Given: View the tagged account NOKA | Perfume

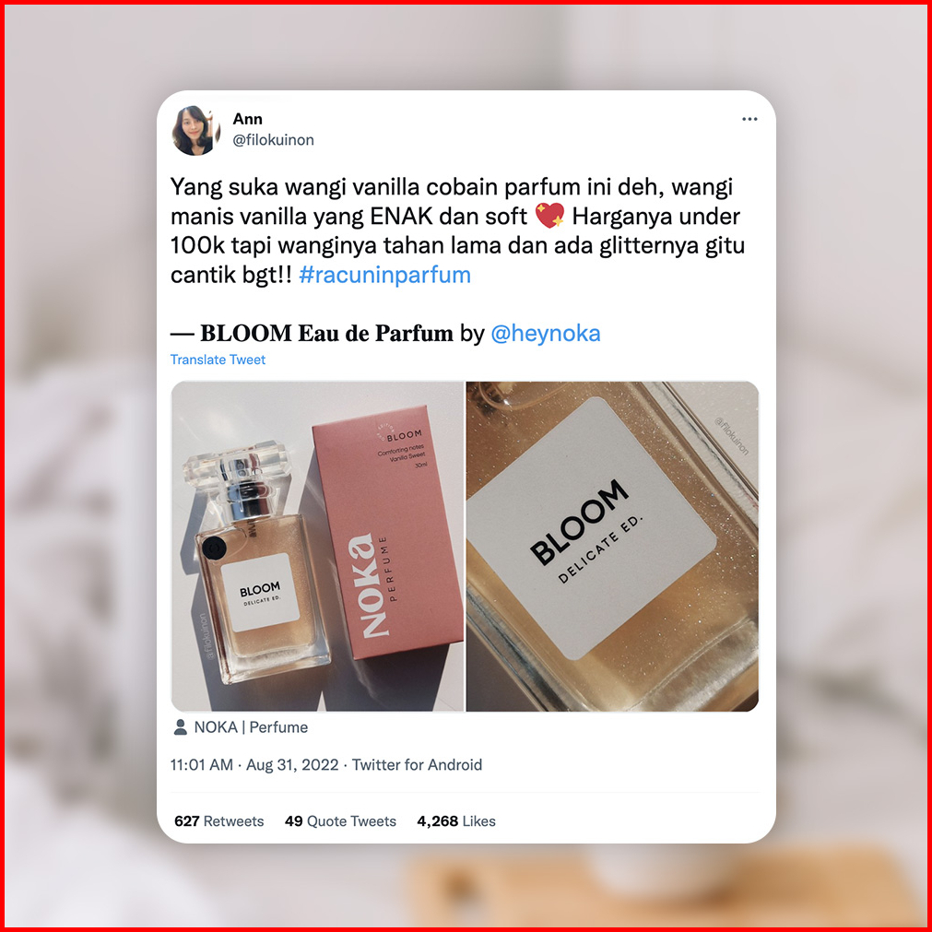Looking at the screenshot, I should point(251,727).
